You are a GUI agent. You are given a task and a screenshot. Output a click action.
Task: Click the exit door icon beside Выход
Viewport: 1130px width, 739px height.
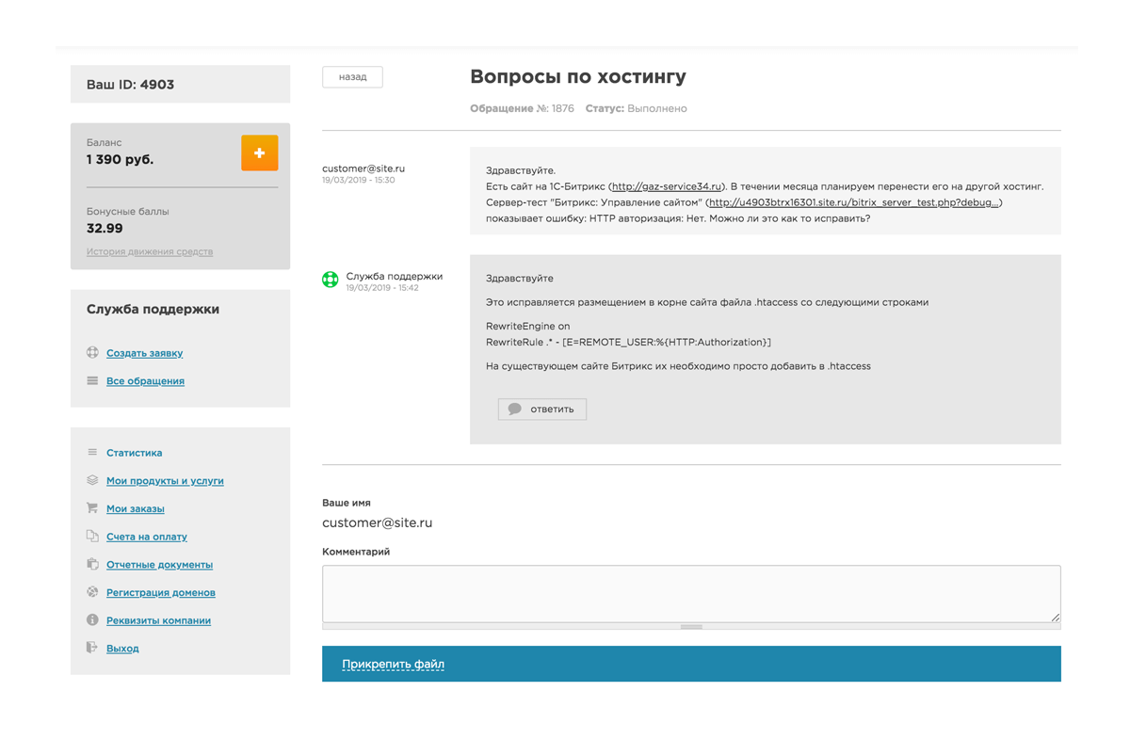[x=92, y=648]
